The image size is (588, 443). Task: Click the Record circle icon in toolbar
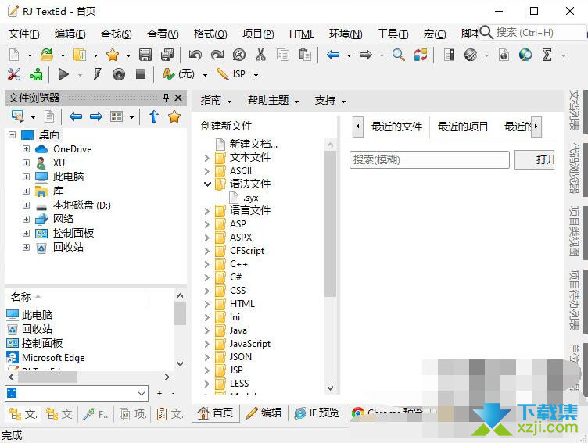pyautogui.click(x=119, y=74)
